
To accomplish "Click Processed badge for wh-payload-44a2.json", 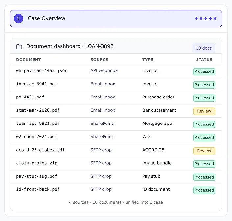I will pyautogui.click(x=204, y=72).
